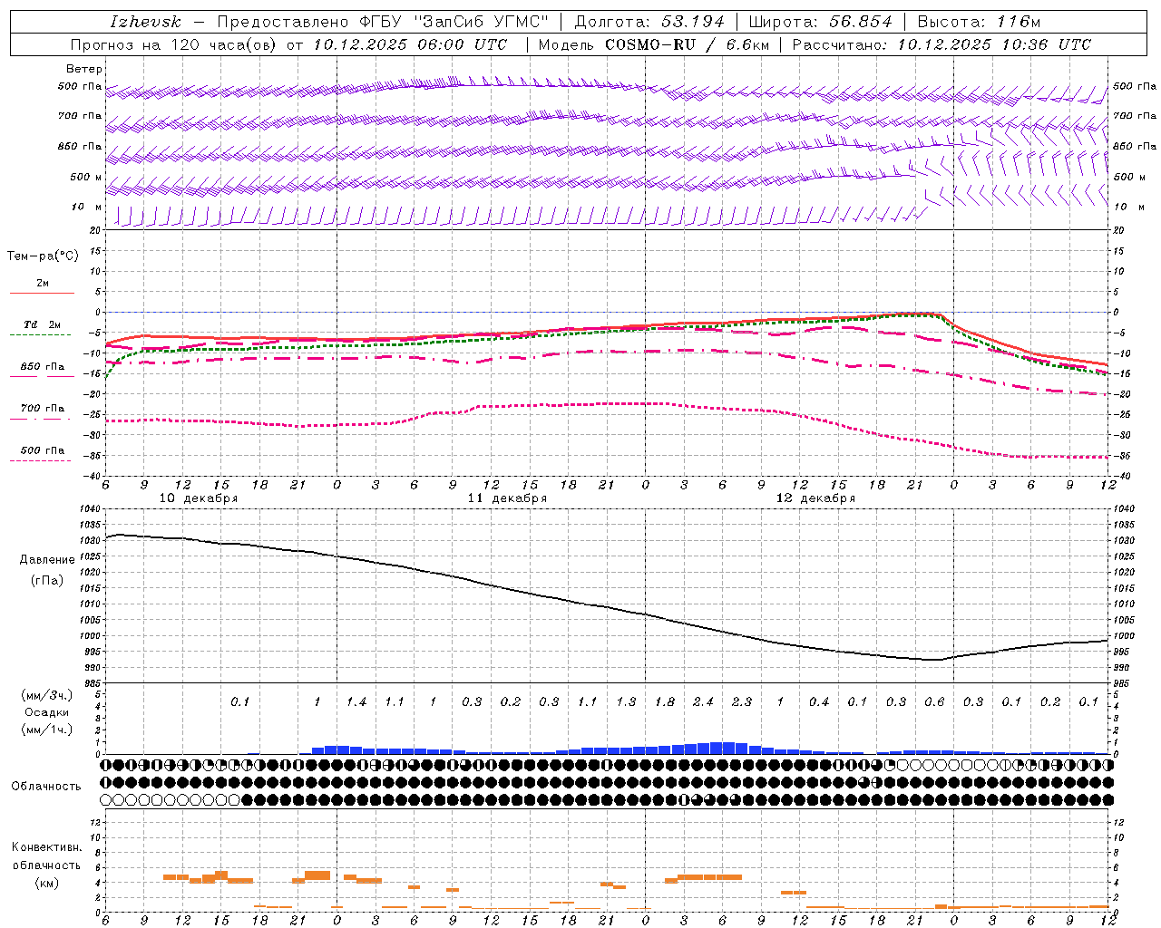
Task: Select the precipitation value 0.6
Action: tap(934, 701)
